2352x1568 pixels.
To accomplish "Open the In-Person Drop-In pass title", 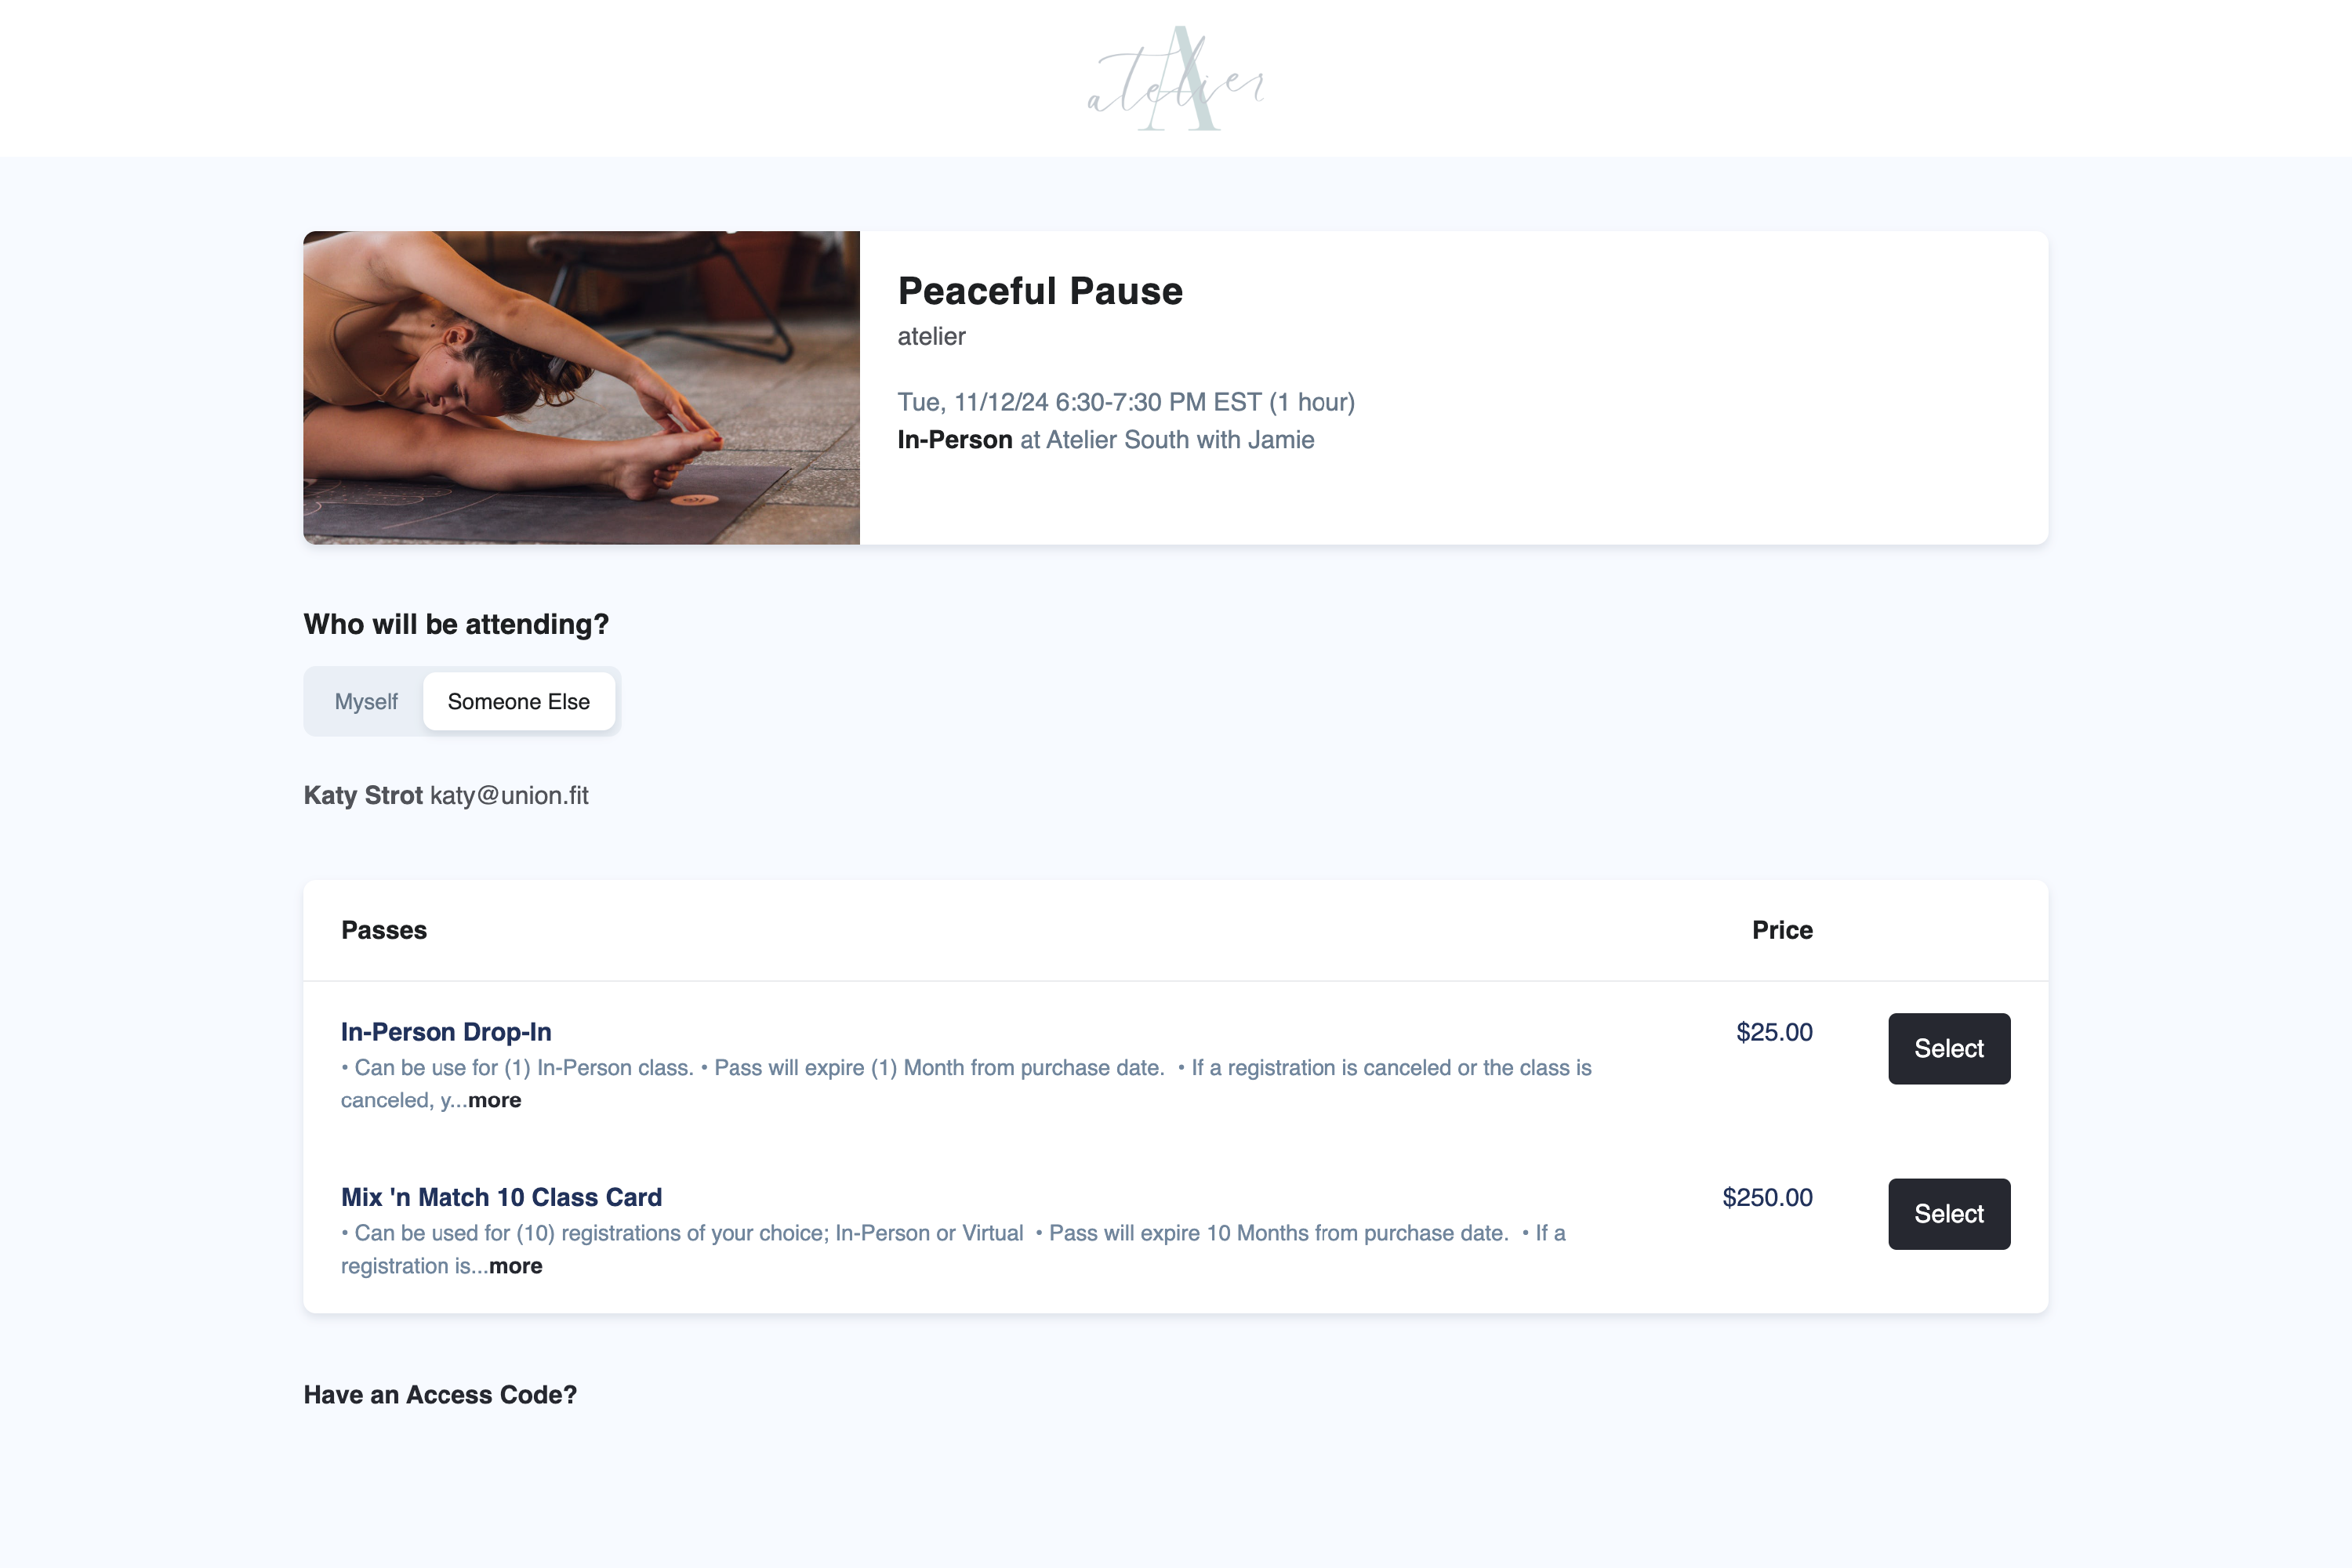I will [x=446, y=1032].
